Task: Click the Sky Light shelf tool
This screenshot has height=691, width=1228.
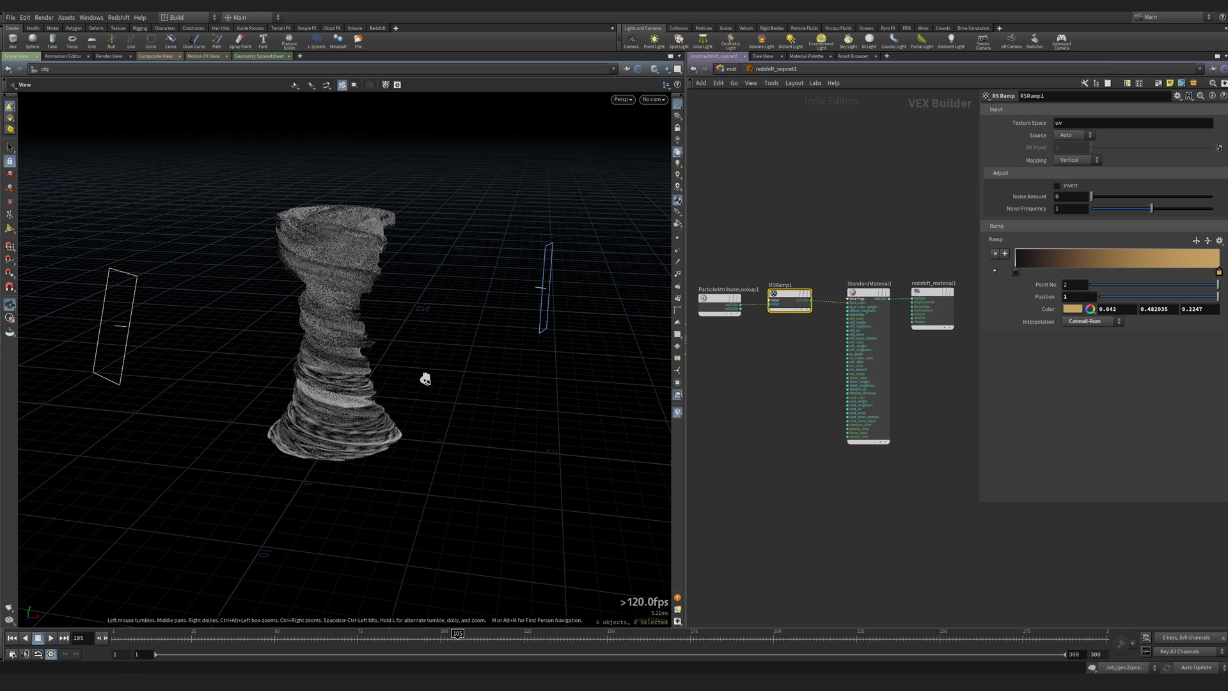Action: pos(847,41)
